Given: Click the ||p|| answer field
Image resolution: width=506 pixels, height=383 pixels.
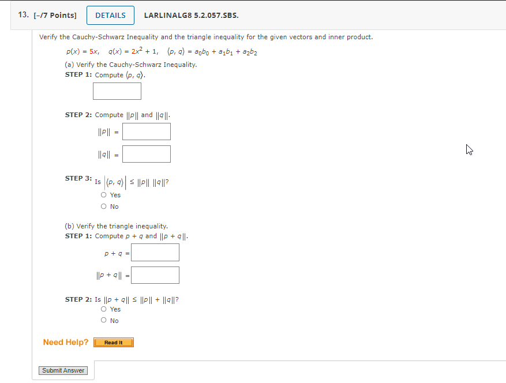Looking at the screenshot, I should pyautogui.click(x=146, y=132).
